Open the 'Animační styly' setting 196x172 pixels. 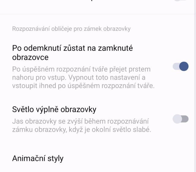(38, 158)
